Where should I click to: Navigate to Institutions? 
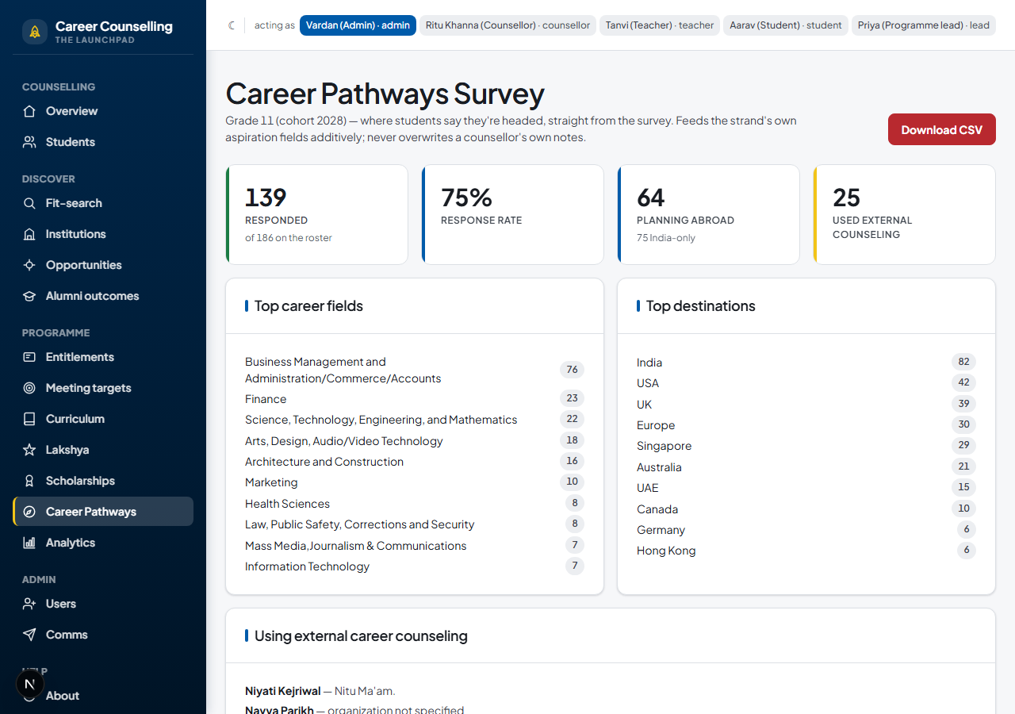pos(103,234)
